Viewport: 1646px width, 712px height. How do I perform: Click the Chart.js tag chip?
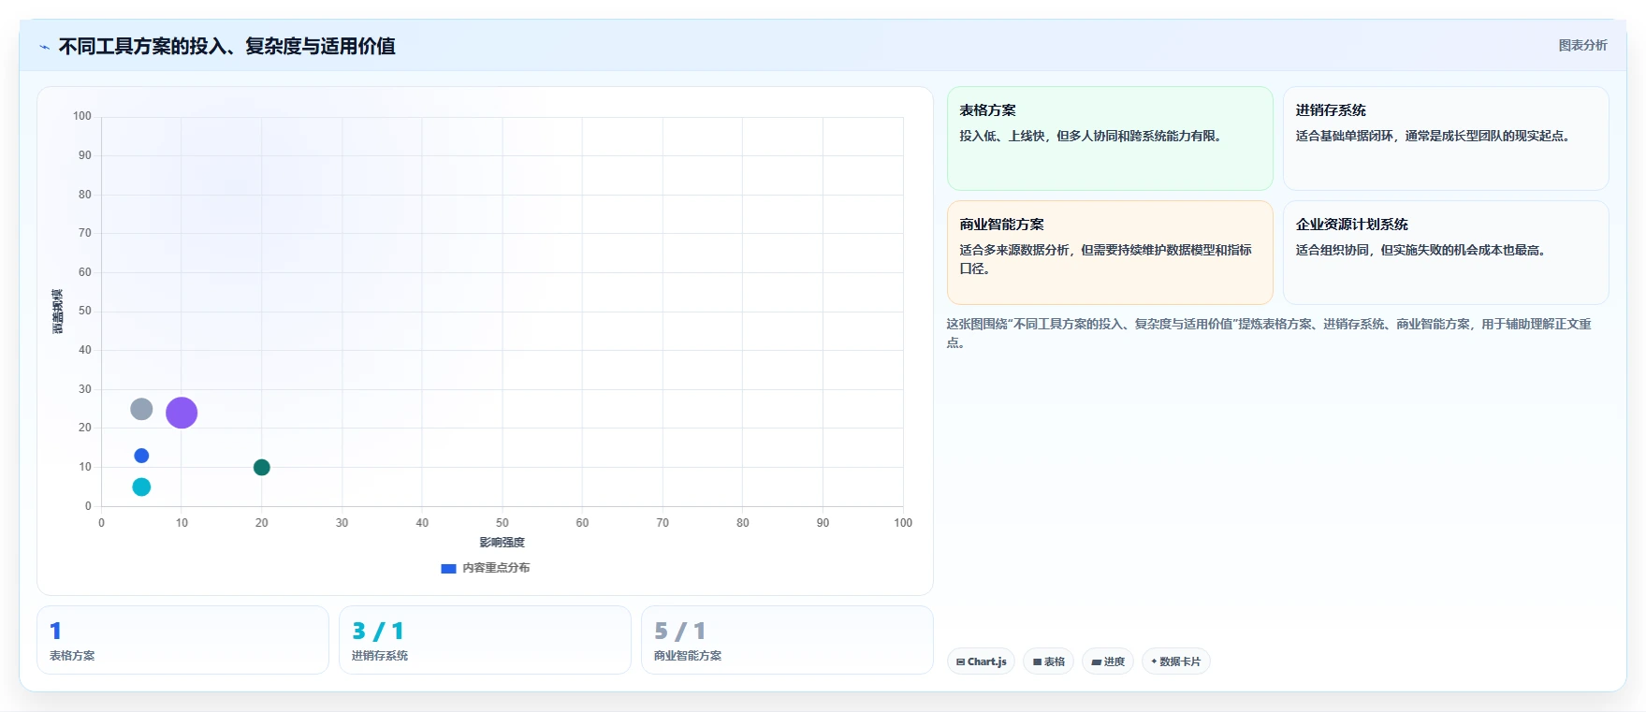(981, 661)
